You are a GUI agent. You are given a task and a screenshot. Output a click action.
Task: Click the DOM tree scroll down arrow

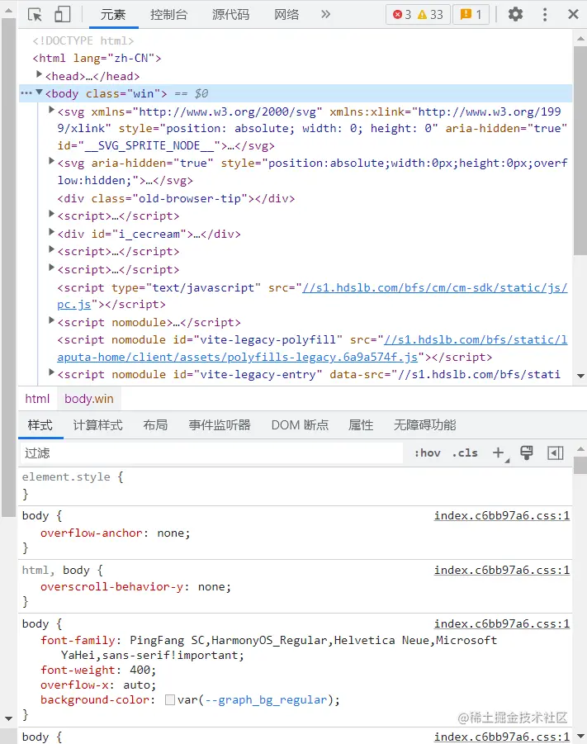pyautogui.click(x=580, y=376)
